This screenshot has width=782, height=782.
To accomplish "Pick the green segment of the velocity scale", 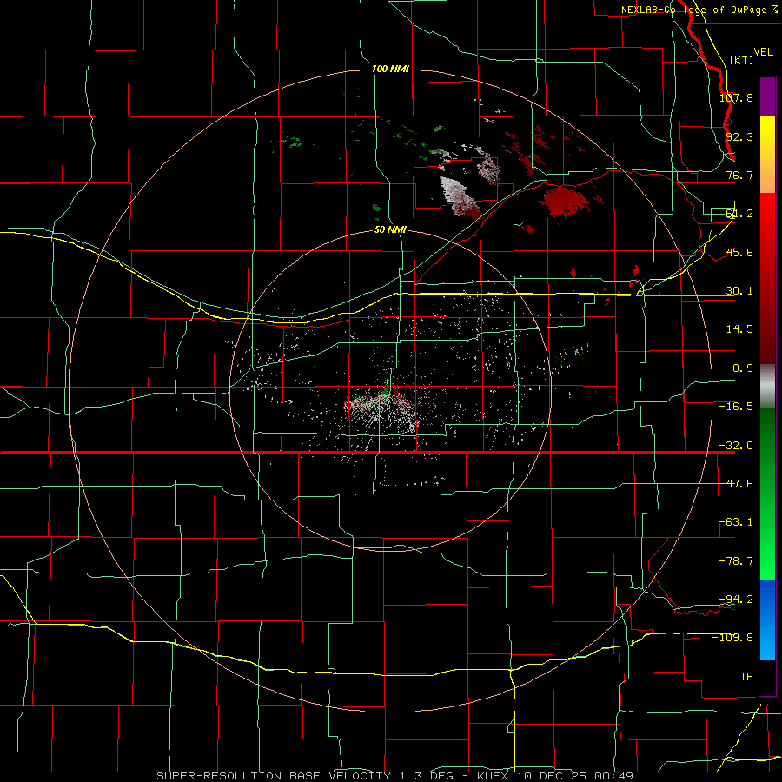I will pos(767,494).
